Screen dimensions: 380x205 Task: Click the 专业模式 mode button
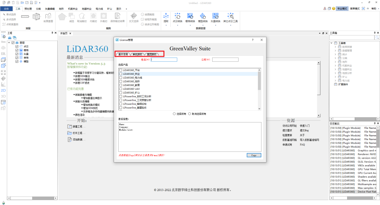342,9
